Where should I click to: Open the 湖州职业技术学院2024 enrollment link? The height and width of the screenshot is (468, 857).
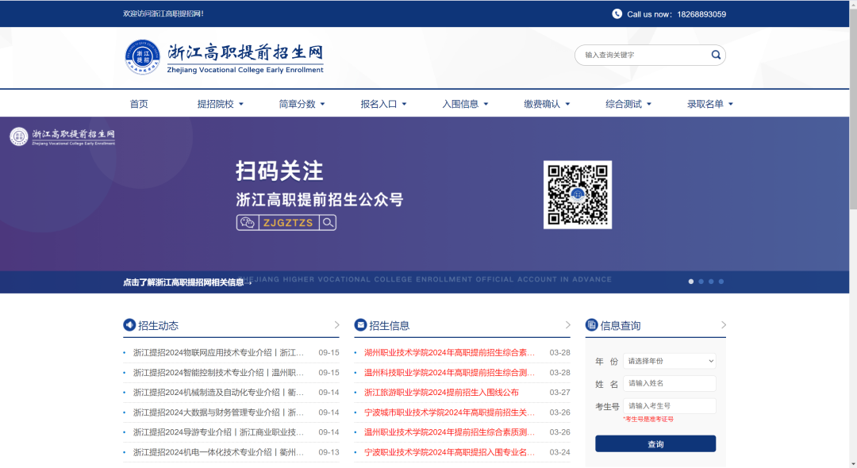(450, 353)
